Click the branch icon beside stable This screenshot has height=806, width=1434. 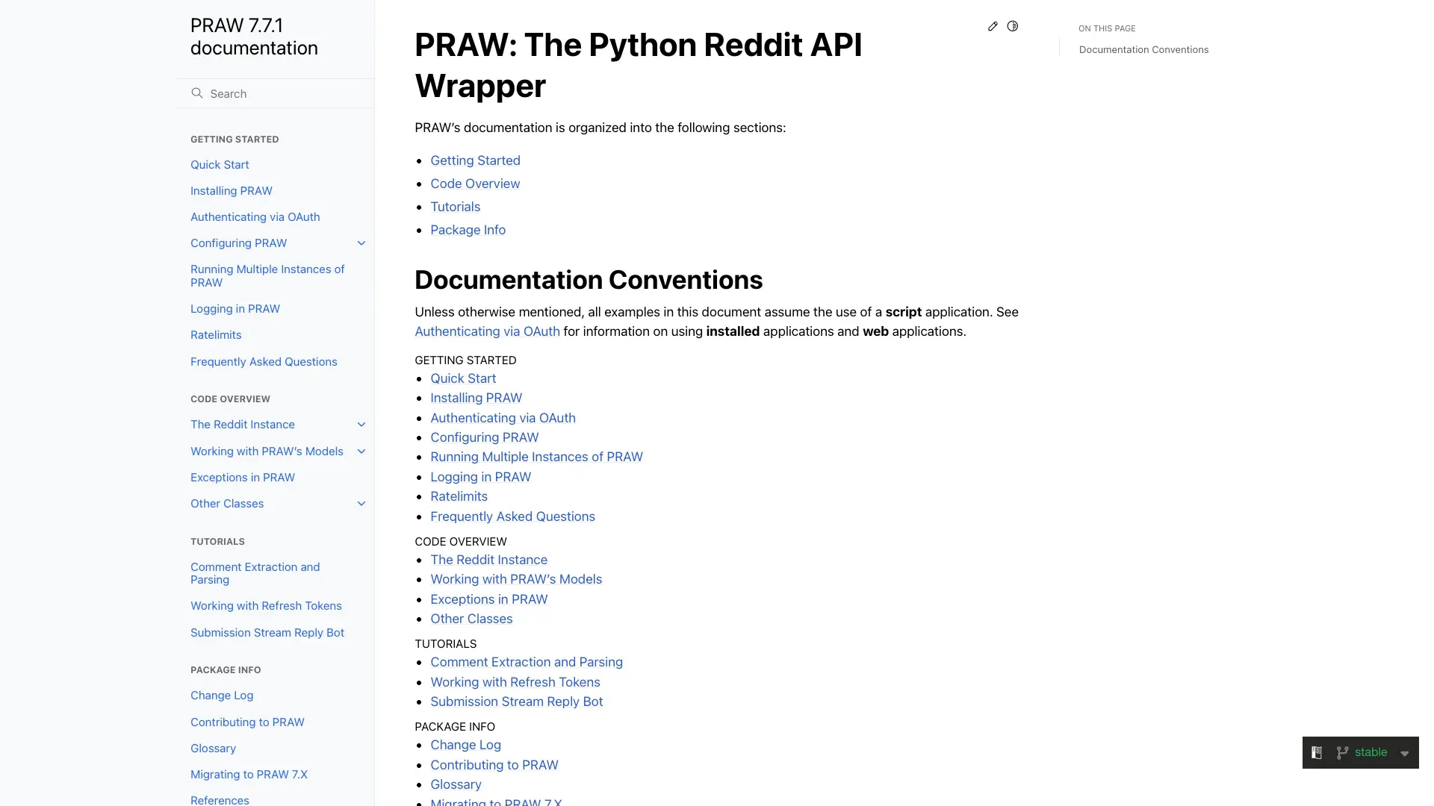(x=1342, y=753)
